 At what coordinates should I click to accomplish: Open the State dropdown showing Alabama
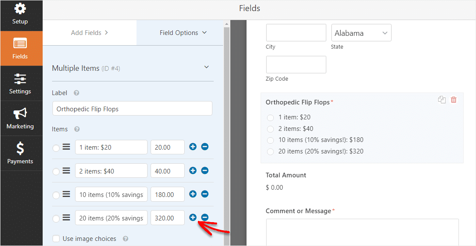361,33
